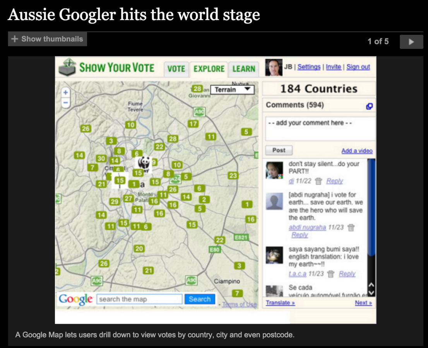The width and height of the screenshot is (428, 348).
Task: Click the 184 Countries heading
Action: (319, 89)
